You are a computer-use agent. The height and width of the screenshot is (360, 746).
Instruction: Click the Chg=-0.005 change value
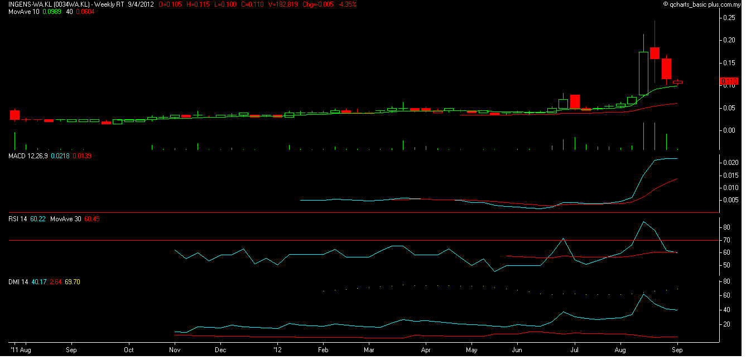tap(317, 4)
